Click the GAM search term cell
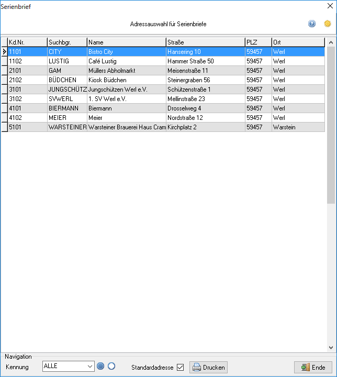Screen dimensions: 337x377 coord(67,71)
